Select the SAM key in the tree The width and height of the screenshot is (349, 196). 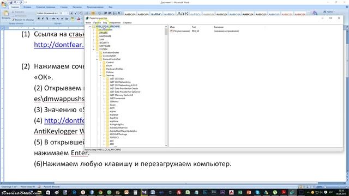point(101,40)
